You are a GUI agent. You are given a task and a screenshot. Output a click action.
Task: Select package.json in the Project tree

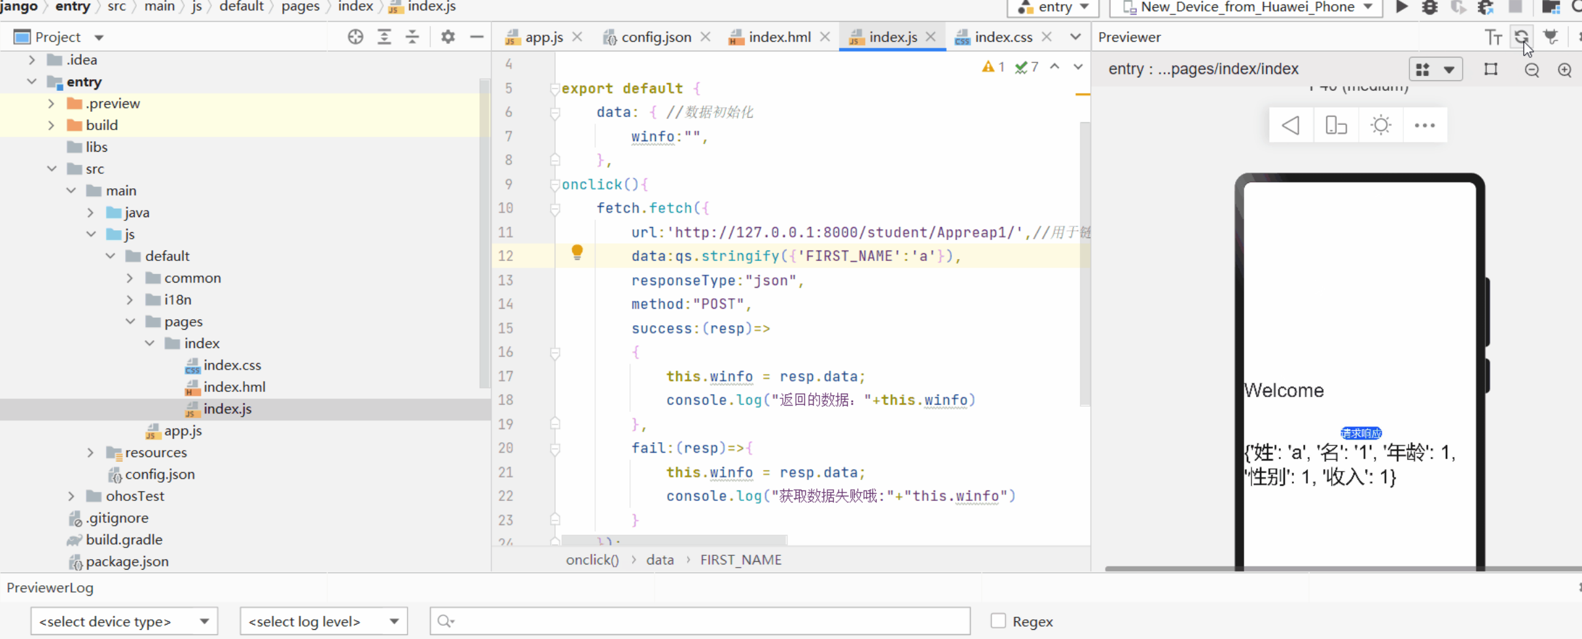tap(127, 561)
